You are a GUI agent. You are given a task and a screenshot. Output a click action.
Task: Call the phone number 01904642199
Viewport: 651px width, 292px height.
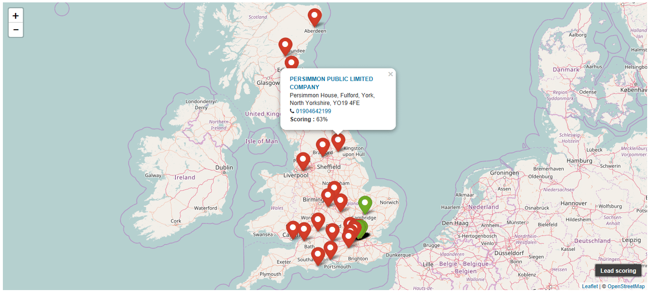(x=313, y=111)
